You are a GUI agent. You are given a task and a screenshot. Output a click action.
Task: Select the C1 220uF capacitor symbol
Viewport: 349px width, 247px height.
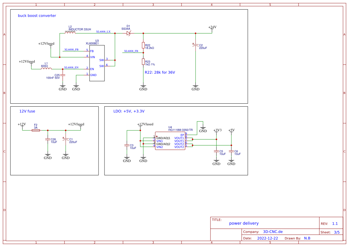coord(66,139)
